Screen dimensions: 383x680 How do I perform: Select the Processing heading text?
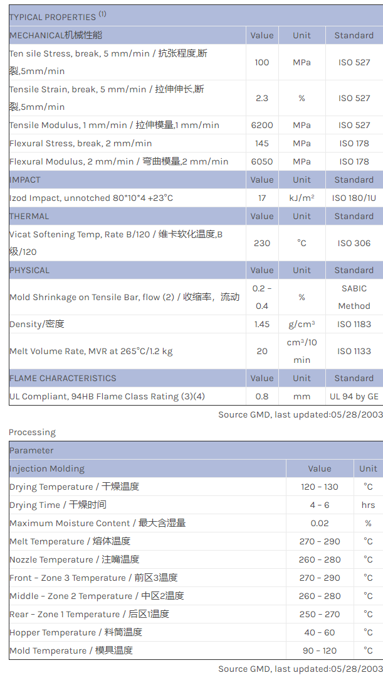pos(32,432)
